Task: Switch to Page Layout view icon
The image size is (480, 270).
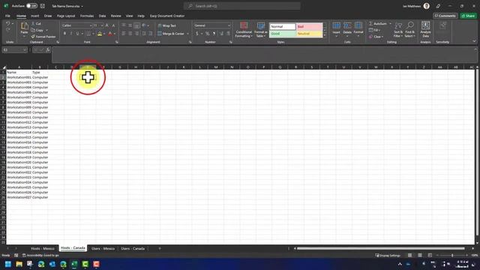Action: point(420,255)
